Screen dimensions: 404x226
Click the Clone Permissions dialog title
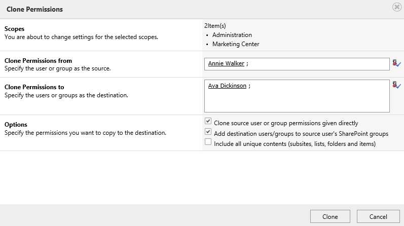34,10
